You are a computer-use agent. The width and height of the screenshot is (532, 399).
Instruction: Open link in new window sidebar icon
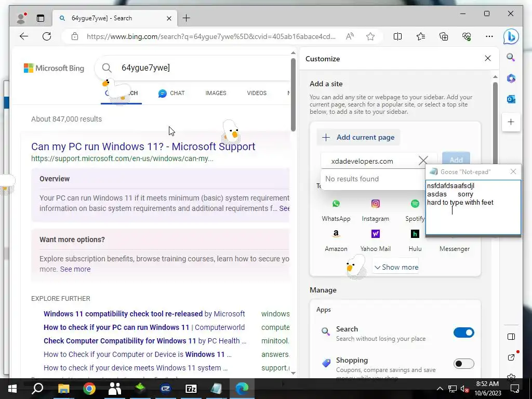coord(511,357)
